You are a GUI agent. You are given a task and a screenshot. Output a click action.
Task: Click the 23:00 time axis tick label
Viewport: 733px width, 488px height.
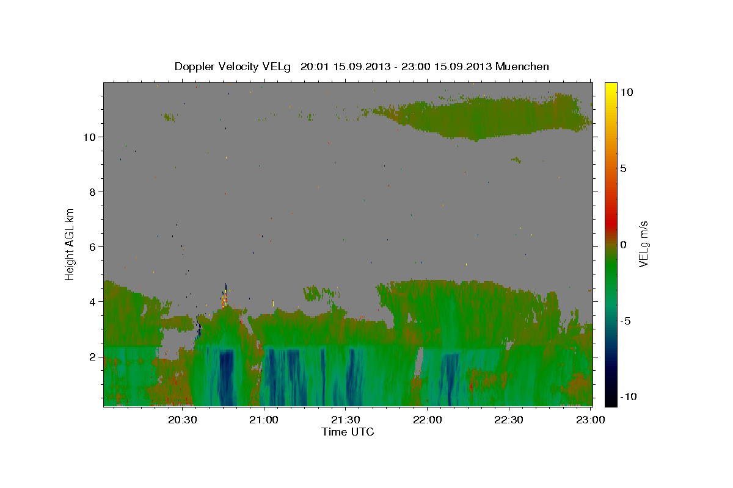pyautogui.click(x=590, y=420)
